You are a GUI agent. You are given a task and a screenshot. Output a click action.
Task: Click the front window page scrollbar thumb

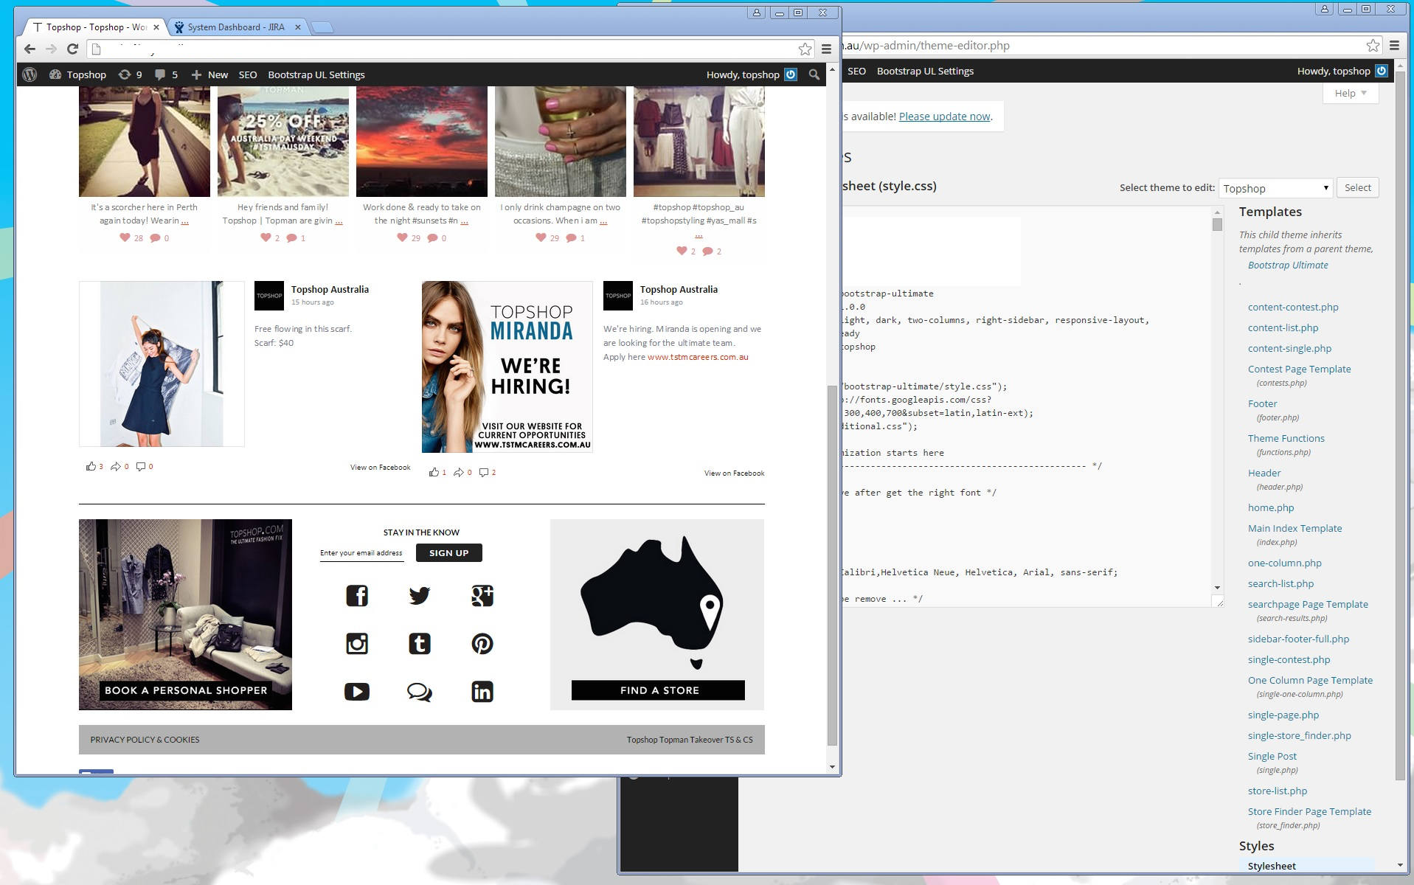[832, 564]
